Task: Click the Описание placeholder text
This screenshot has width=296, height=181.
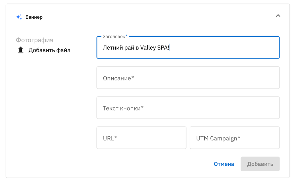Action: click(119, 78)
